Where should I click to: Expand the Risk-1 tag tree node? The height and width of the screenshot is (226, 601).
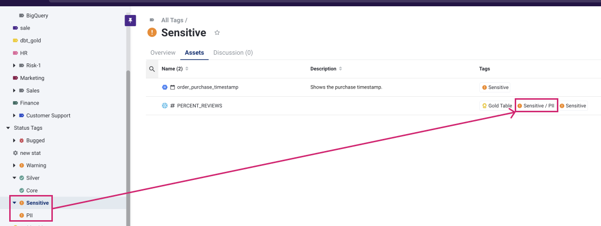pyautogui.click(x=14, y=65)
